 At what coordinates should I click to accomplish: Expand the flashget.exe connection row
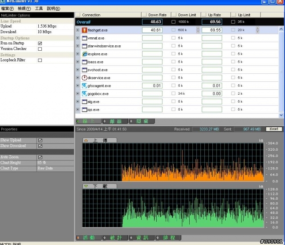(x=78, y=30)
